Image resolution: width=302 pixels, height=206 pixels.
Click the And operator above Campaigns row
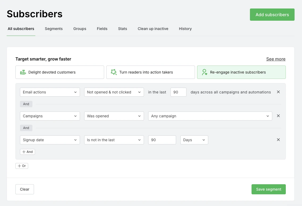(x=26, y=104)
